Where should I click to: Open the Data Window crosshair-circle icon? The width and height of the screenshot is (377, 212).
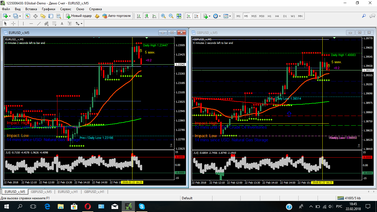[x=35, y=16]
